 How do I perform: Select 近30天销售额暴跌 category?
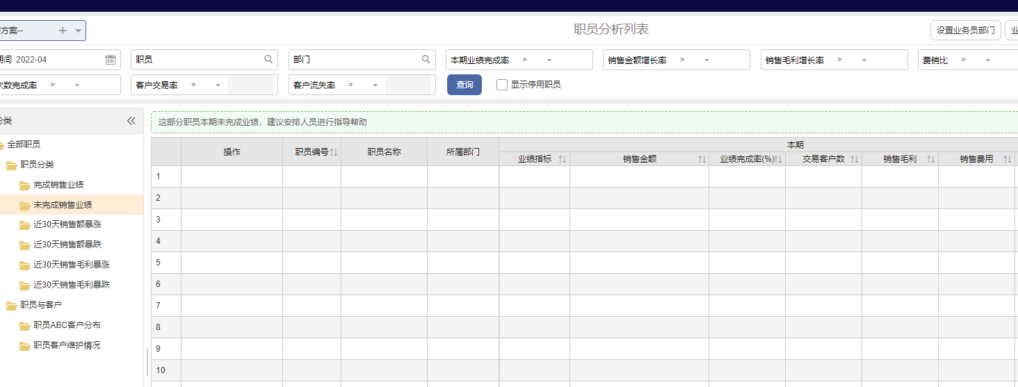tap(67, 245)
